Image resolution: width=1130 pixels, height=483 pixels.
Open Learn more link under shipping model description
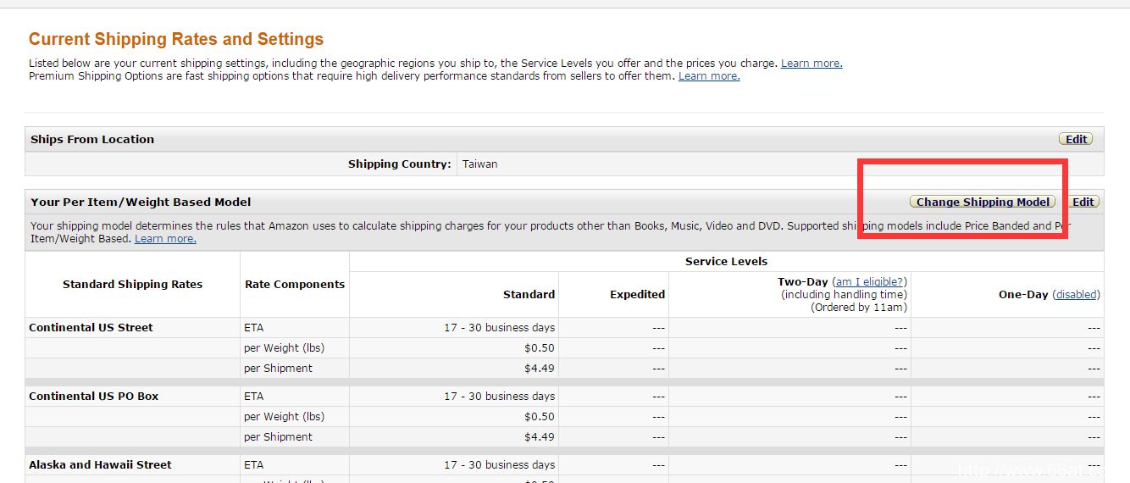point(165,239)
